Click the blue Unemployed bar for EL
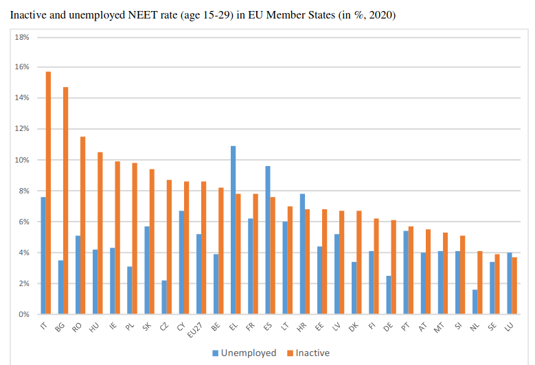535x365 pixels. [233, 230]
